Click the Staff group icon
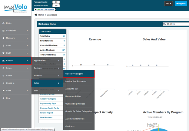Image resolution: width=189 pixels, height=131 pixels. click(x=3, y=53)
